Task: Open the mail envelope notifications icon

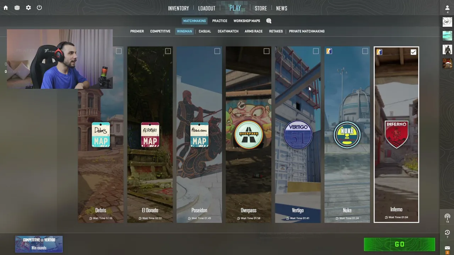Action: click(x=447, y=248)
